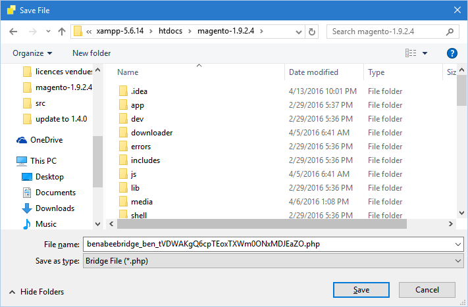This screenshot has height=307, width=468.
Task: Sort files by Date modified column
Action: tap(313, 72)
